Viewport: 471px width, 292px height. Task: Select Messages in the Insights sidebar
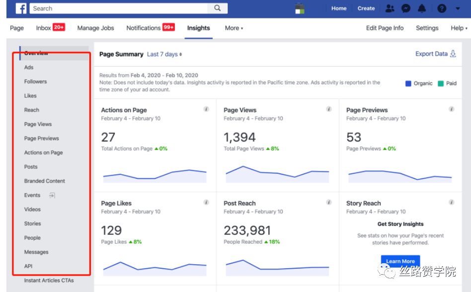[36, 252]
